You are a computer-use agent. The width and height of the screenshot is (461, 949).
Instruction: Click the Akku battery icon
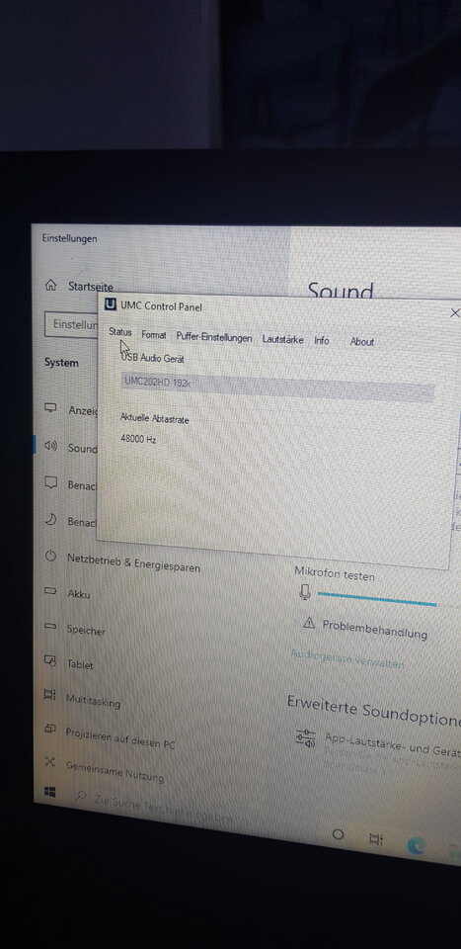tap(50, 590)
